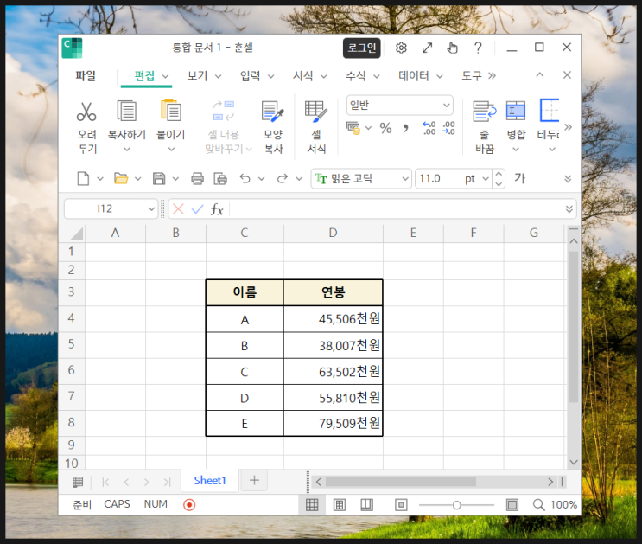
Task: Click the 로그인 login button
Action: pyautogui.click(x=362, y=48)
